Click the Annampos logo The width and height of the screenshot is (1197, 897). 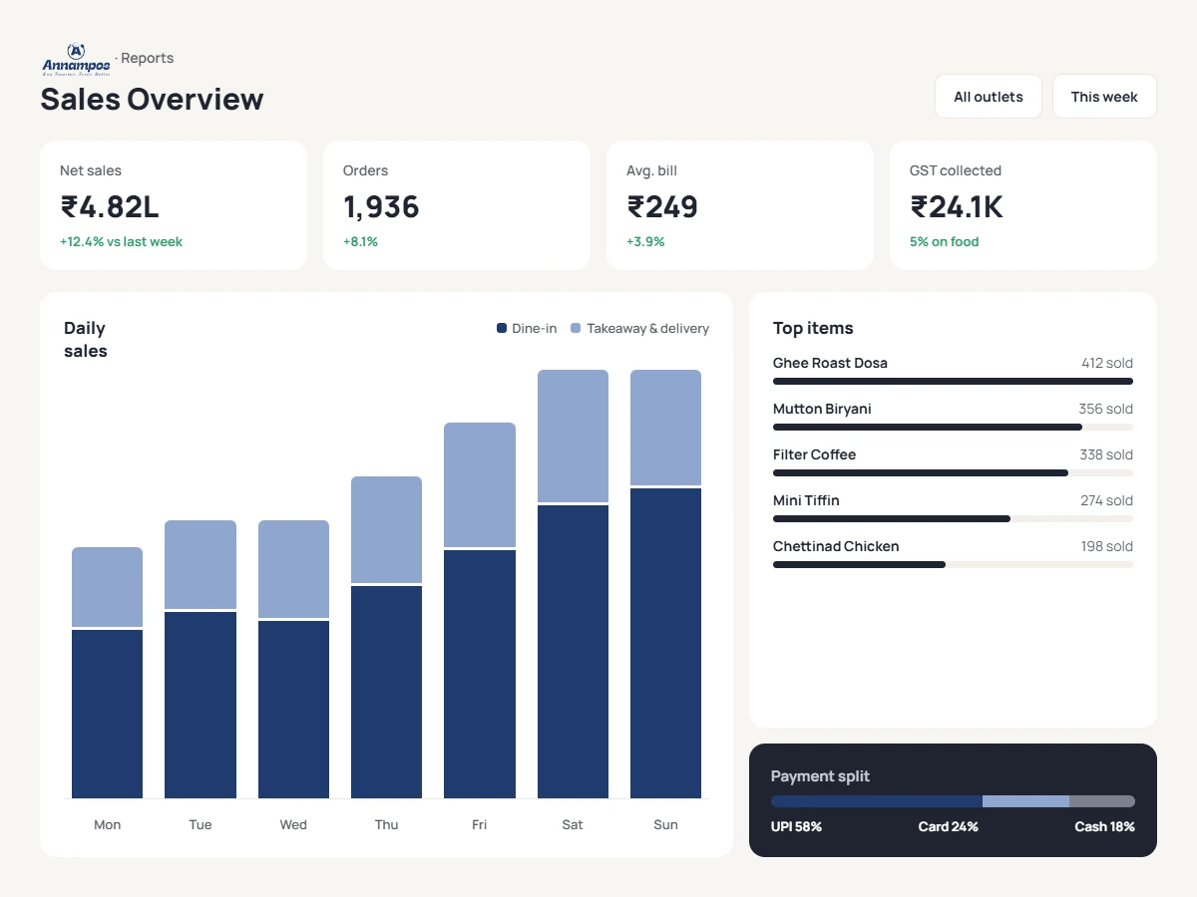pos(76,59)
